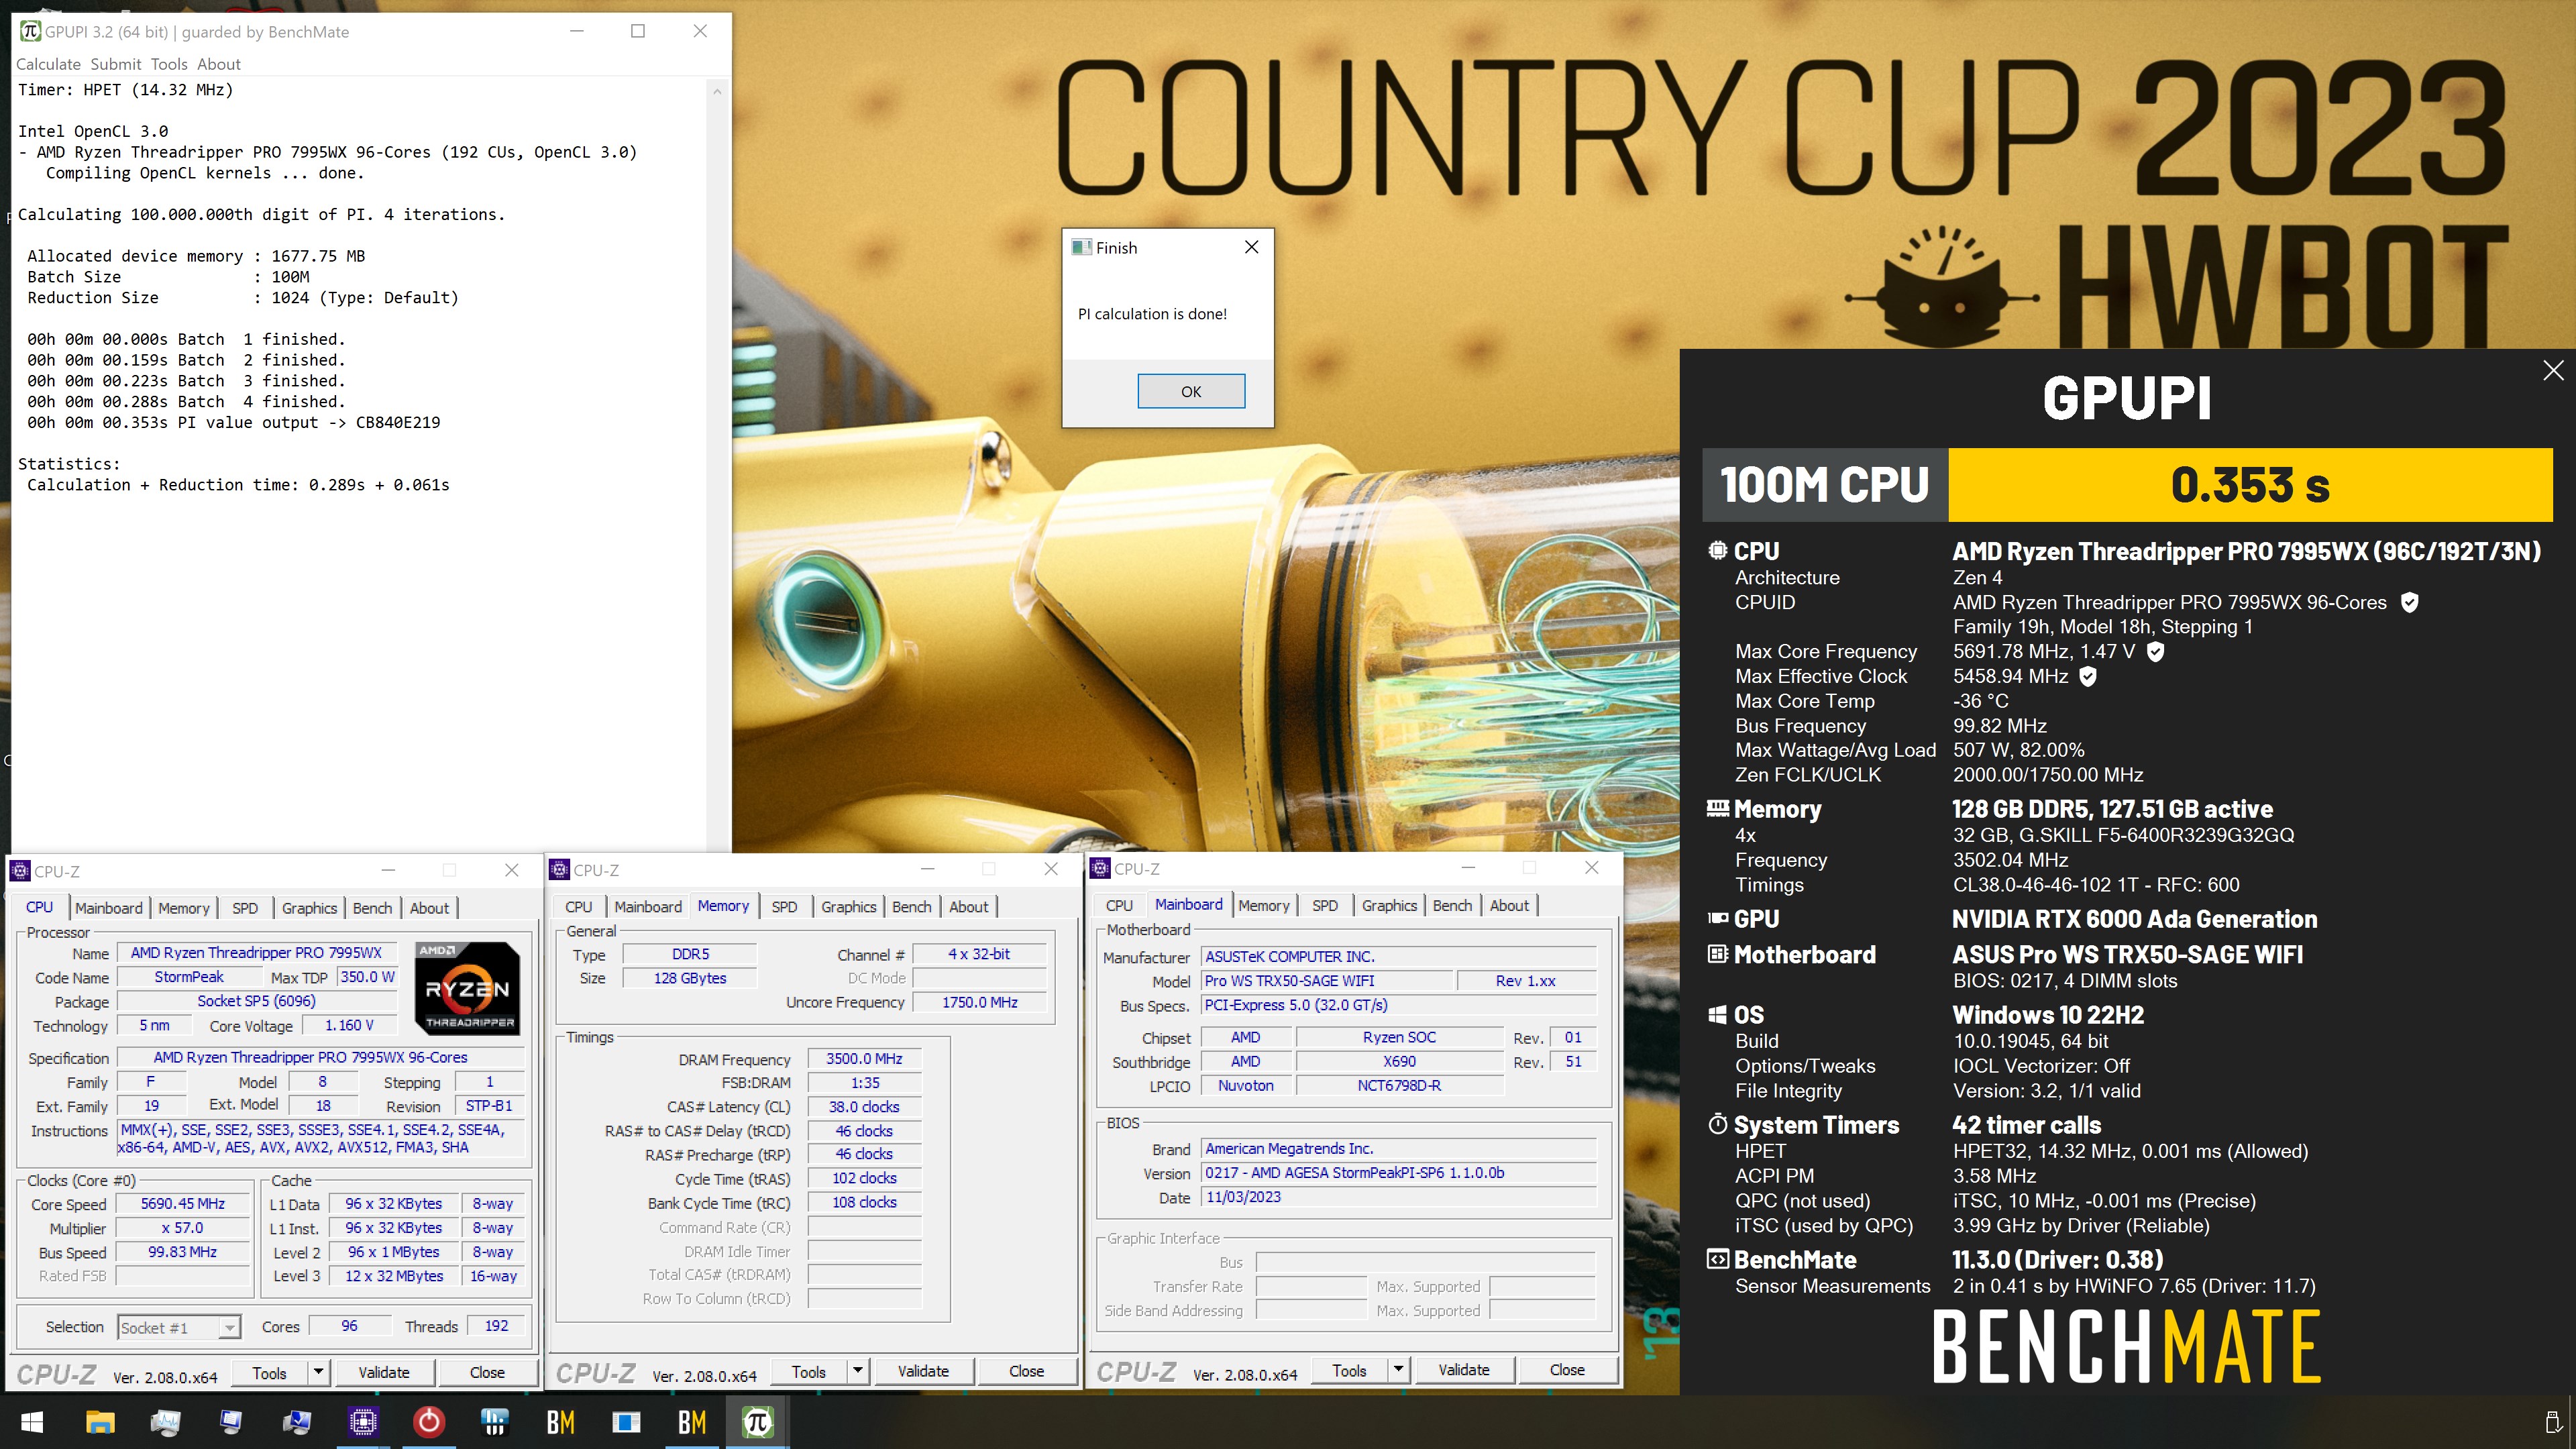Open the performance monitor taskbar icon
The width and height of the screenshot is (2576, 1449).
pos(165,1422)
